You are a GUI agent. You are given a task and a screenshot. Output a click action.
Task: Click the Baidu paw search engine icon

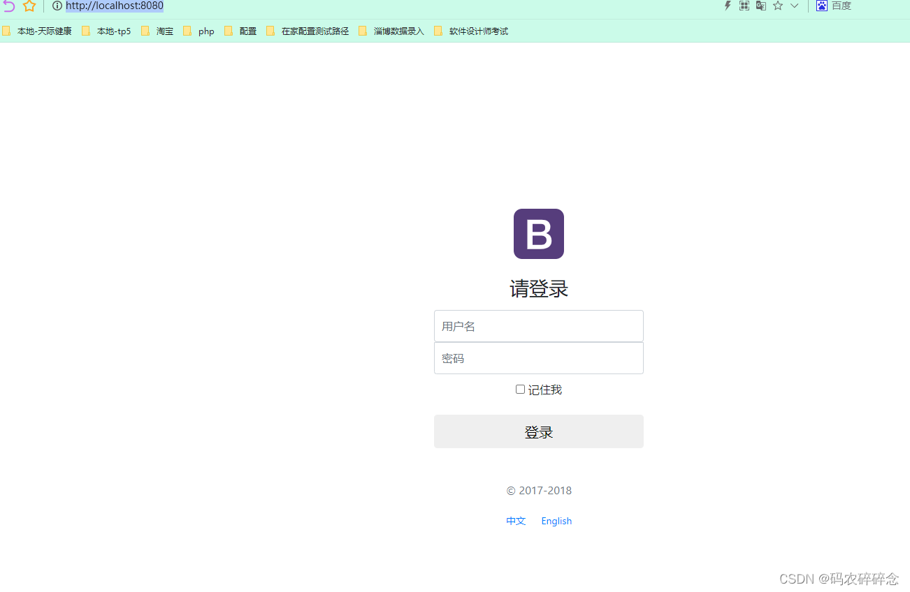822,6
